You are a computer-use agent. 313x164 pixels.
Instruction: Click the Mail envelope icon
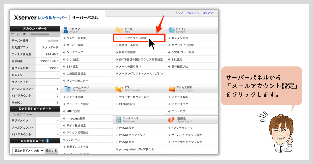[119, 30]
